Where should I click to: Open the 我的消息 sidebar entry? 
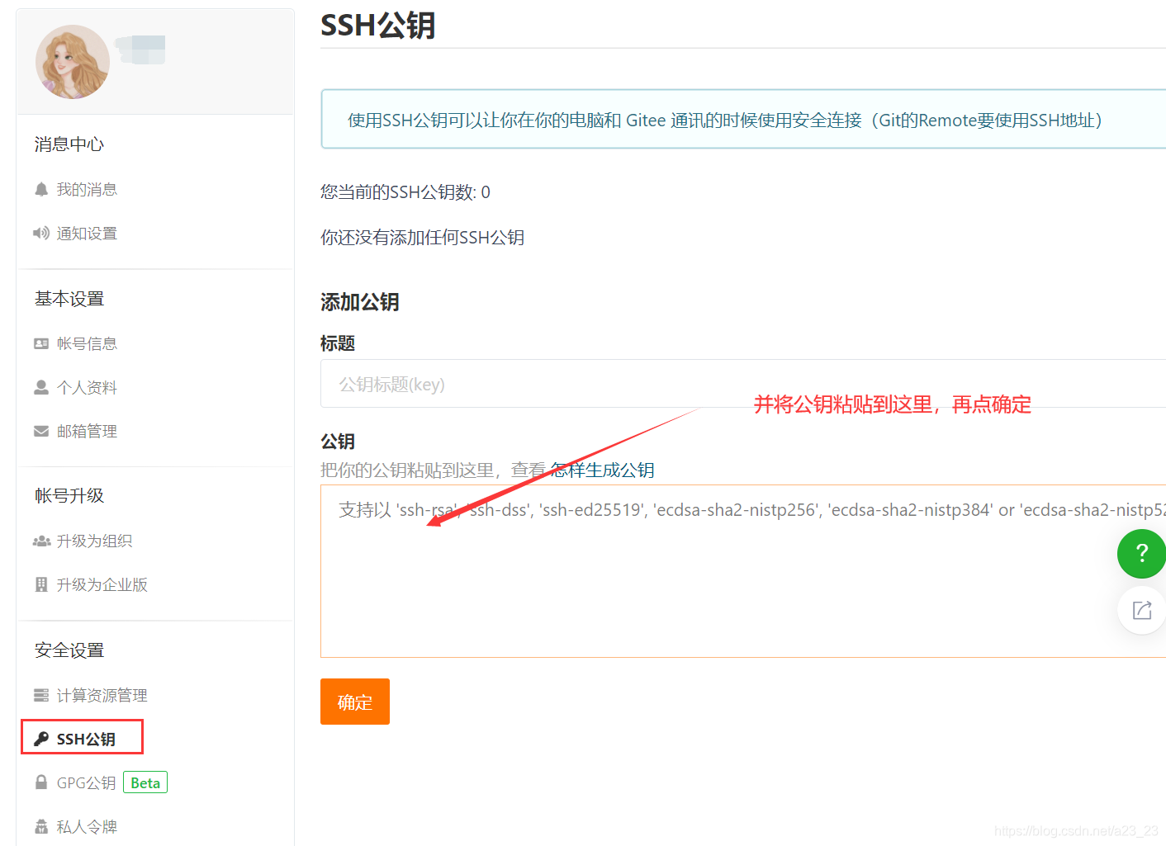click(86, 189)
